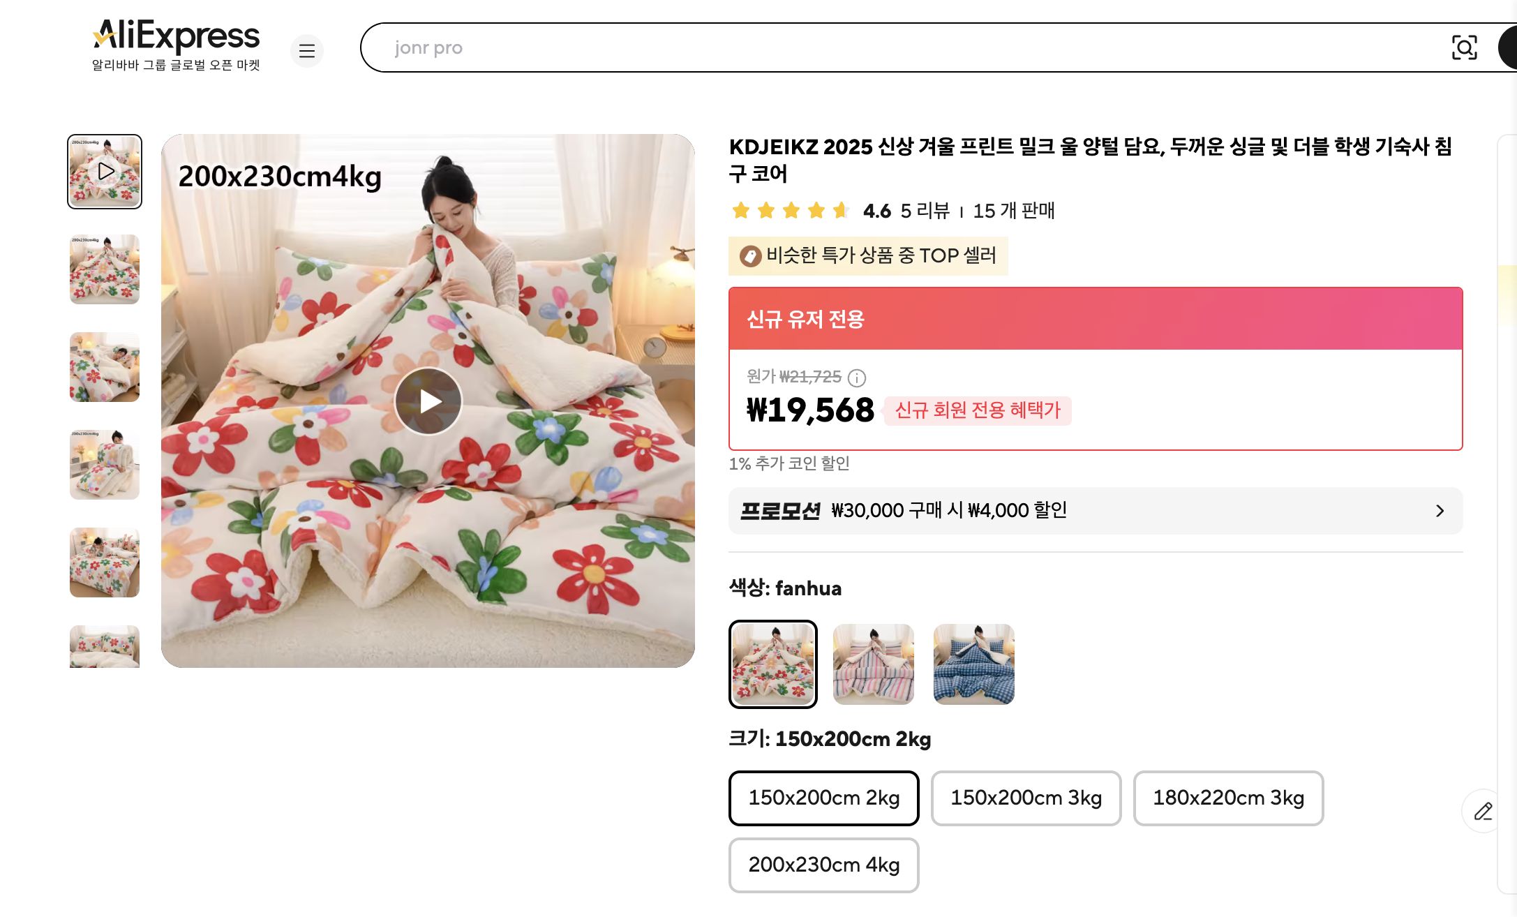Click the AliExpress logo

[174, 38]
